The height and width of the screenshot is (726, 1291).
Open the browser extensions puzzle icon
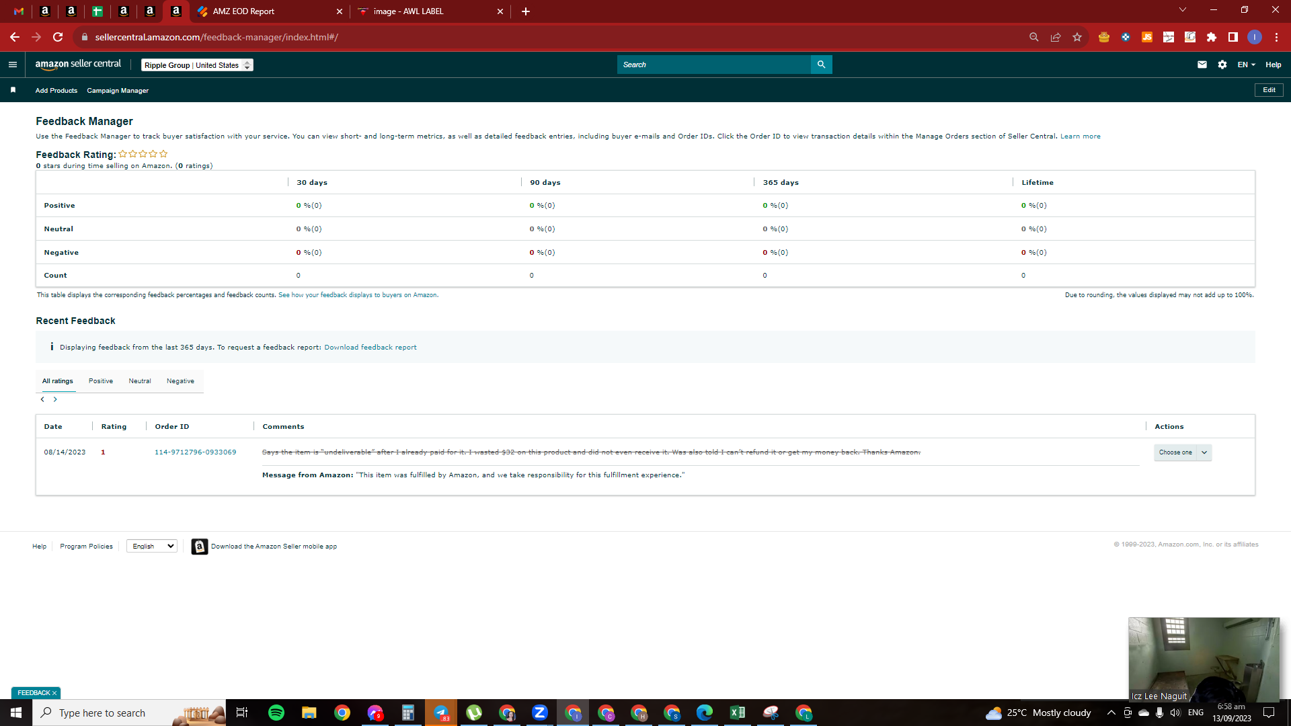1212,37
